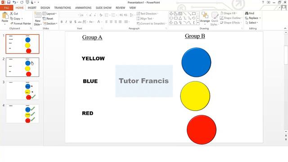Activate the Format Painter
The height and width of the screenshot is (162, 288).
(x=20, y=23)
